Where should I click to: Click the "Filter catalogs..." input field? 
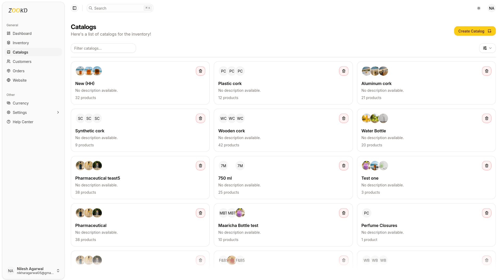click(103, 48)
